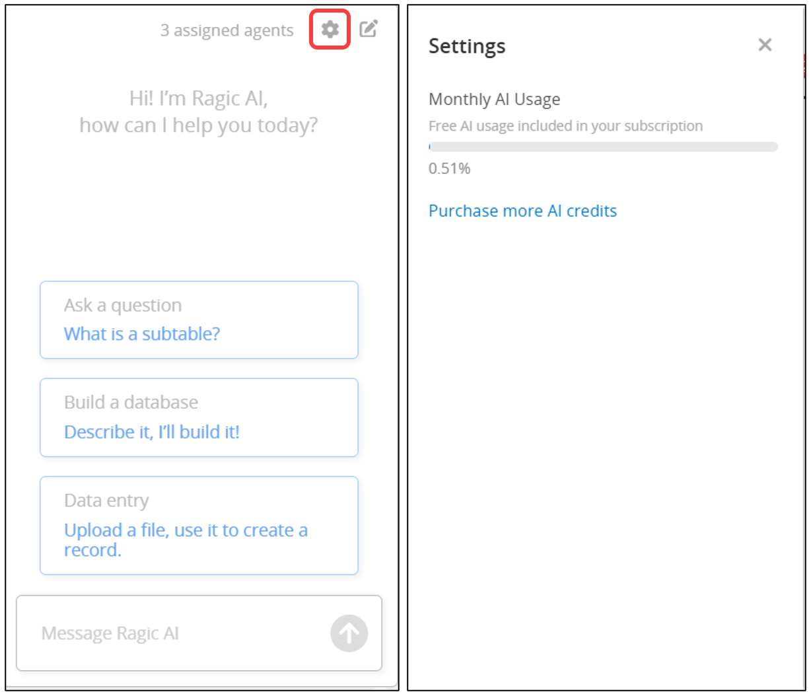809x696 pixels.
Task: Click the "Ask a question" card heading
Action: [123, 305]
